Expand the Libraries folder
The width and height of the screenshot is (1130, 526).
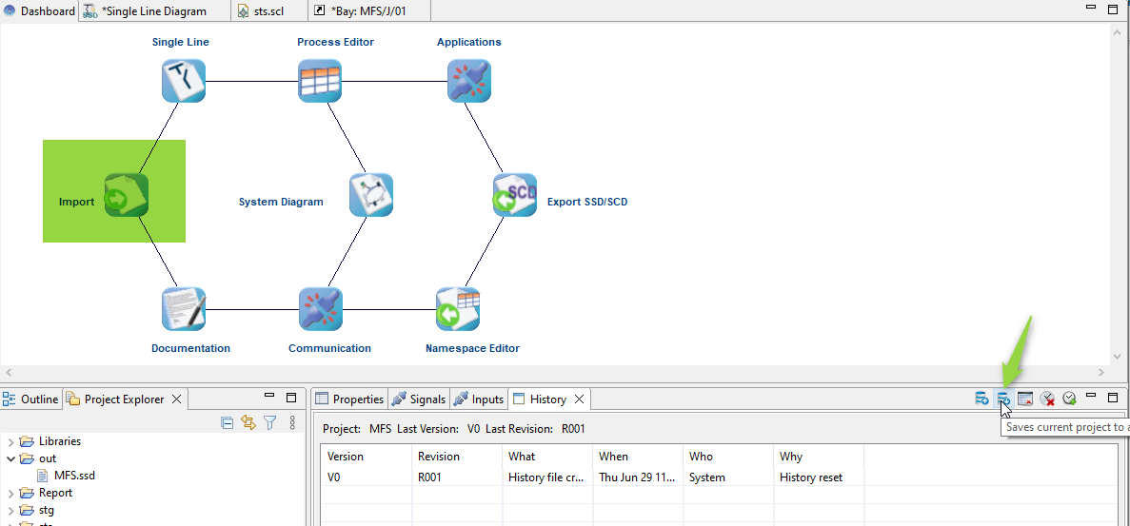click(x=11, y=441)
